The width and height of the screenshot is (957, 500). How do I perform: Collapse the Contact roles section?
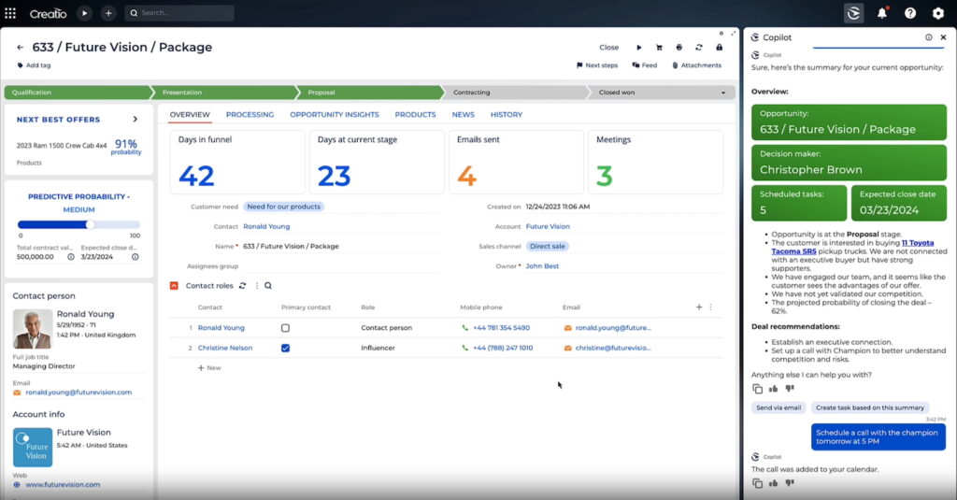pos(174,286)
